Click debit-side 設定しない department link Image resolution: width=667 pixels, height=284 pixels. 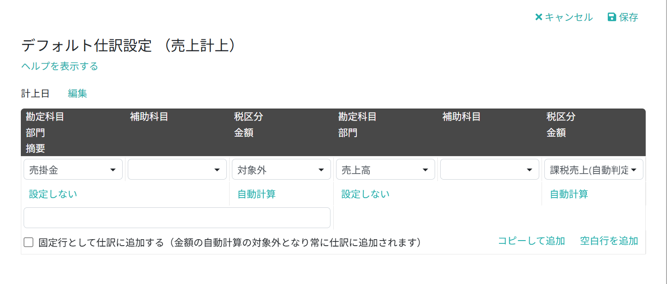53,194
